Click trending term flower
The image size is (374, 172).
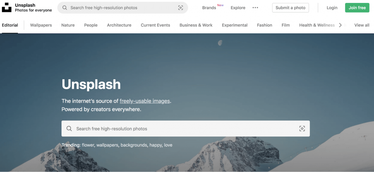click(x=88, y=145)
